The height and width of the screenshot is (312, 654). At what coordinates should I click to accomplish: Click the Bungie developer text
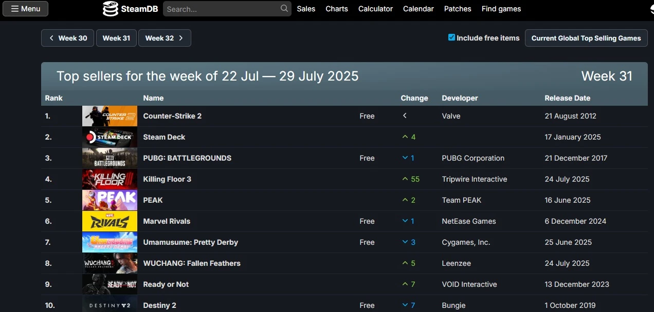(453, 305)
